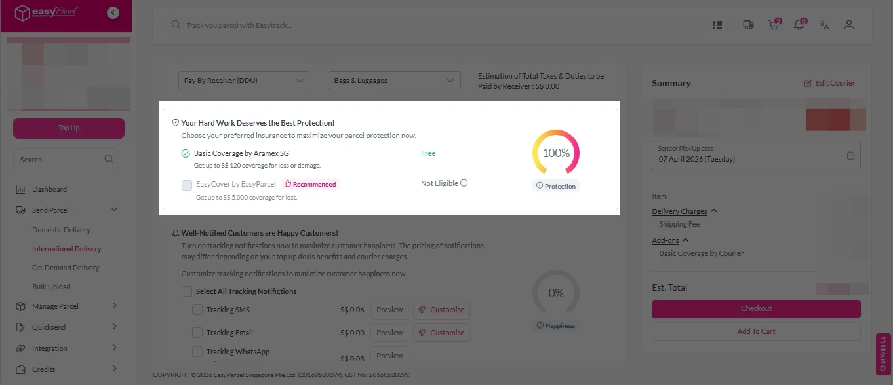Open the notifications bell

pyautogui.click(x=799, y=25)
